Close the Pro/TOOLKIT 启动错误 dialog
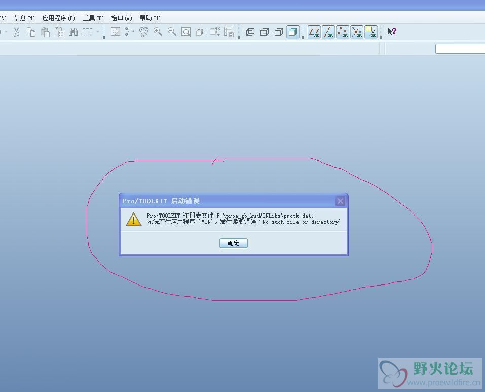The width and height of the screenshot is (485, 392). (x=340, y=201)
